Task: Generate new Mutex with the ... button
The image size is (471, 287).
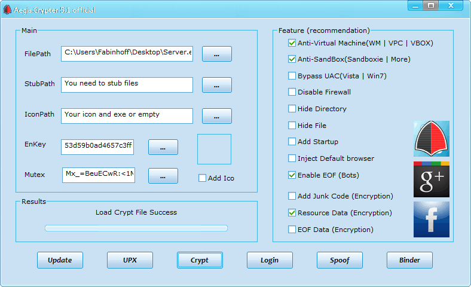Action: [x=163, y=176]
